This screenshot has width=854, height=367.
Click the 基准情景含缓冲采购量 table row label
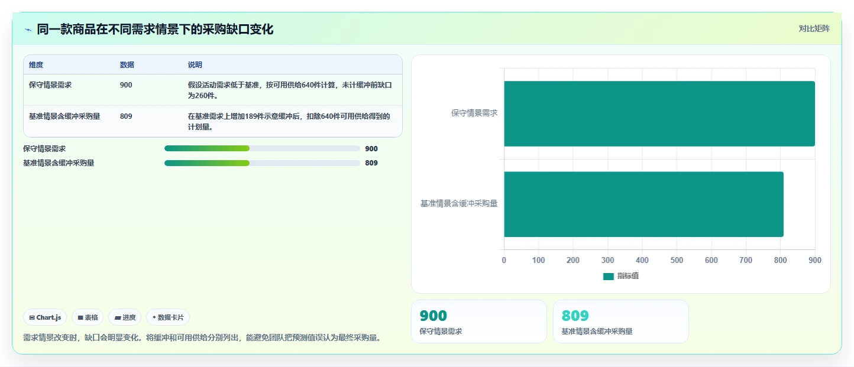tap(64, 116)
